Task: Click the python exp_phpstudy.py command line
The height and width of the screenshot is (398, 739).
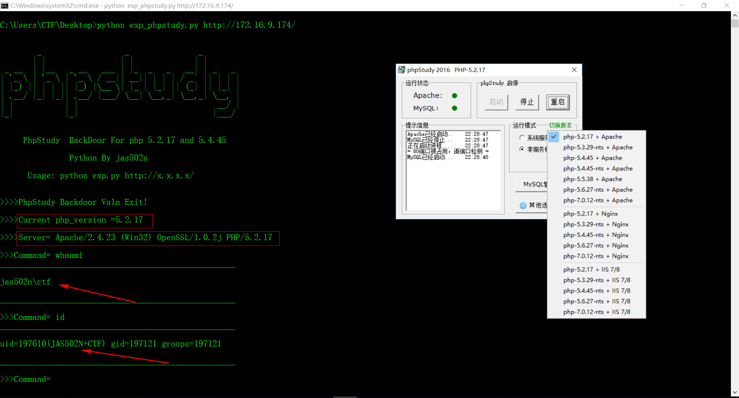Action: click(148, 25)
